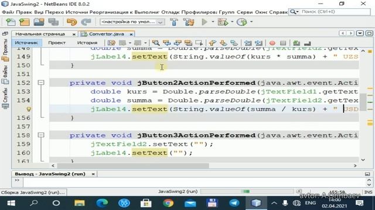
Task: Click the Stop Macro Recording icon
Action: (283, 43)
